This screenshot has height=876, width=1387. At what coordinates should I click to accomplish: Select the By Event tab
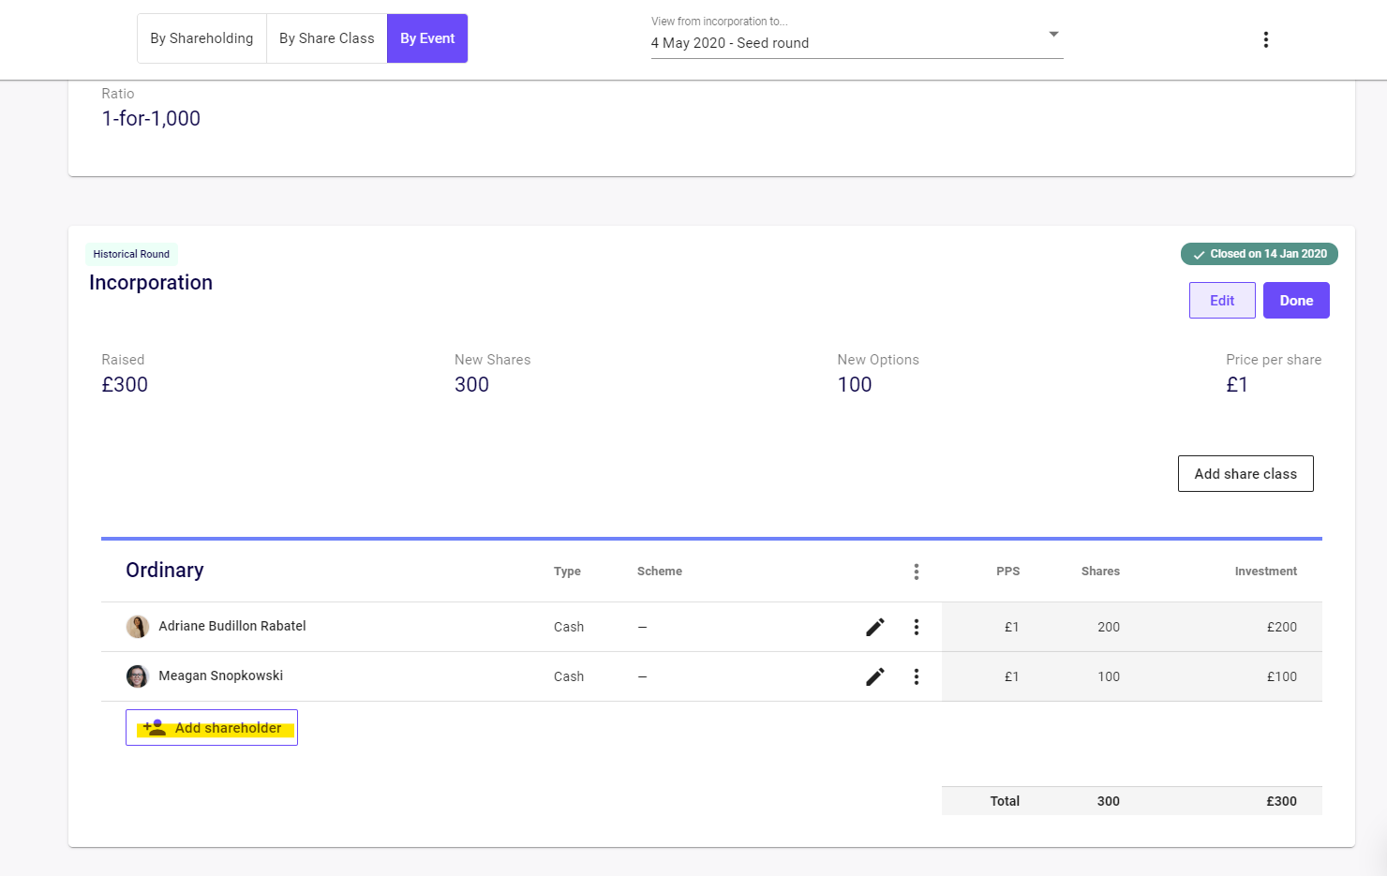pyautogui.click(x=427, y=38)
